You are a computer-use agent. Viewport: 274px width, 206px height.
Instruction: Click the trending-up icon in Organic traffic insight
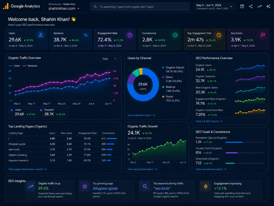(31, 186)
